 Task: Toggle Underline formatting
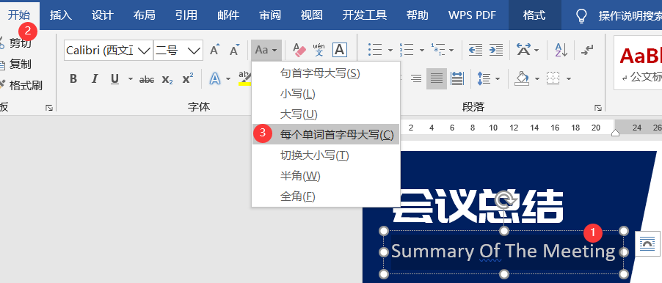point(114,79)
